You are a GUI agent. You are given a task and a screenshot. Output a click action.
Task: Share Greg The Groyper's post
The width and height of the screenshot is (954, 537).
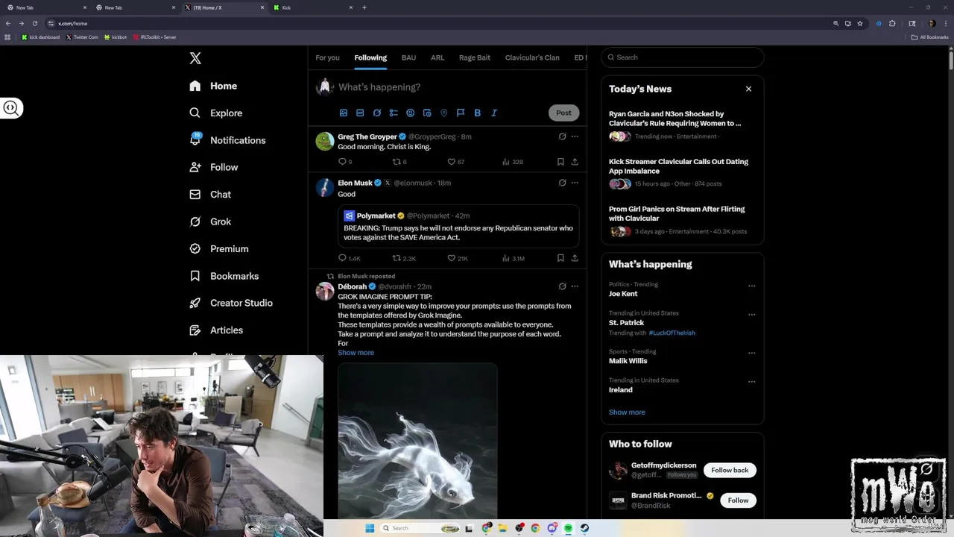pyautogui.click(x=575, y=162)
